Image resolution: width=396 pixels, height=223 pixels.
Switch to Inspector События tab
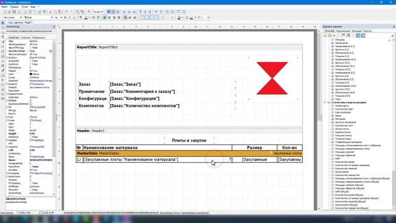pos(25,38)
